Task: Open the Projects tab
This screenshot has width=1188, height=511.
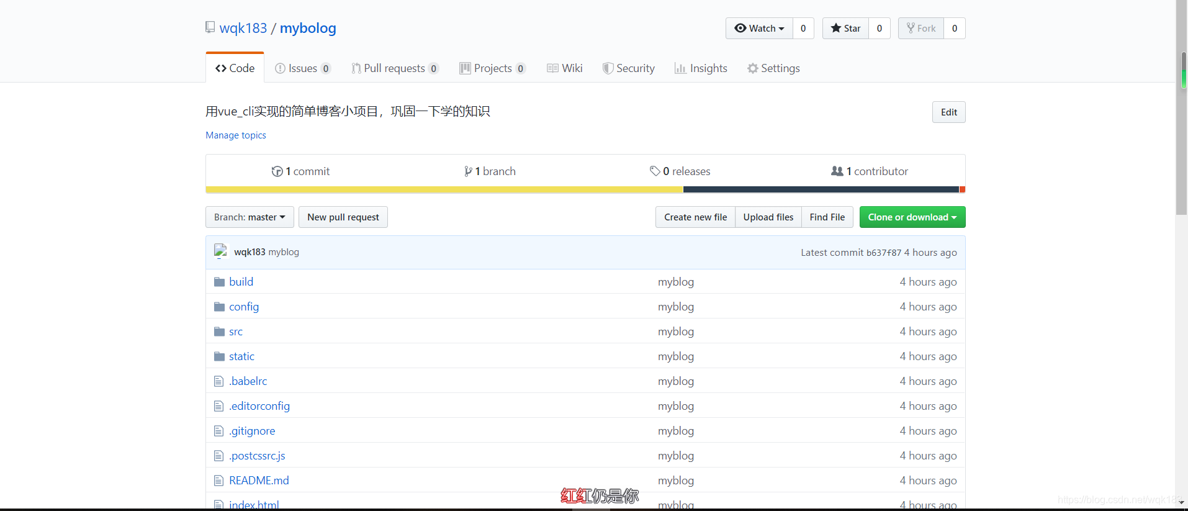Action: [x=493, y=68]
